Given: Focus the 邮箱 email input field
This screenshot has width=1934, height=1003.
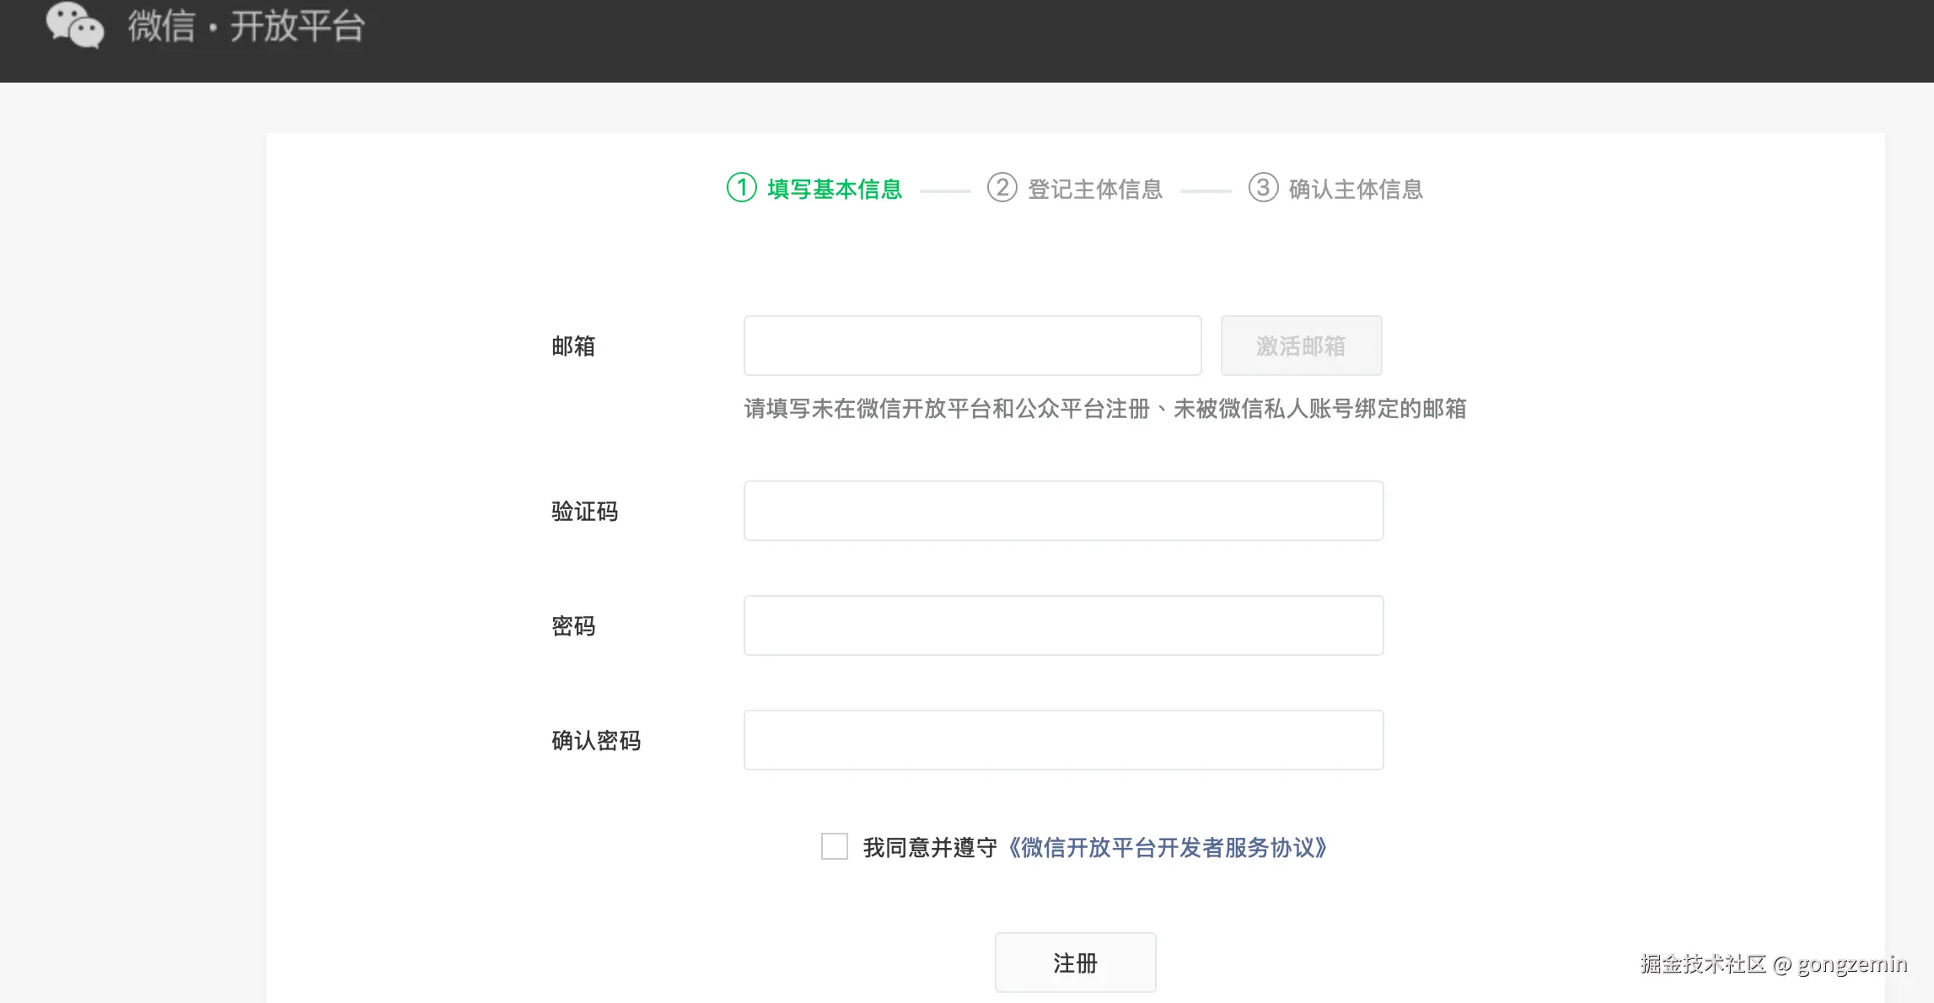Looking at the screenshot, I should (972, 346).
